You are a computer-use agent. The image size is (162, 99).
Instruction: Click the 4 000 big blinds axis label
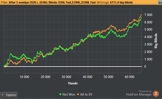148,37
